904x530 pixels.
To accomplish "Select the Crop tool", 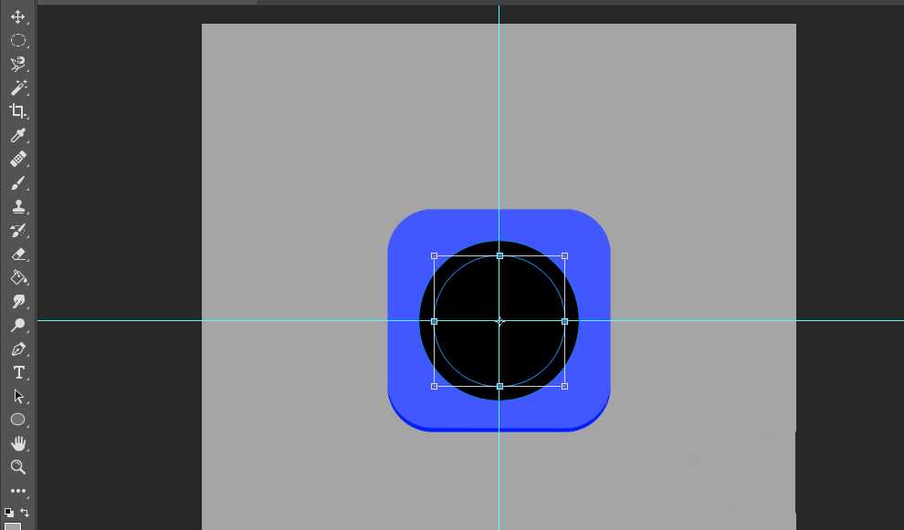I will [x=17, y=111].
